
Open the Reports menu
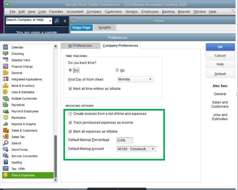[184, 12]
